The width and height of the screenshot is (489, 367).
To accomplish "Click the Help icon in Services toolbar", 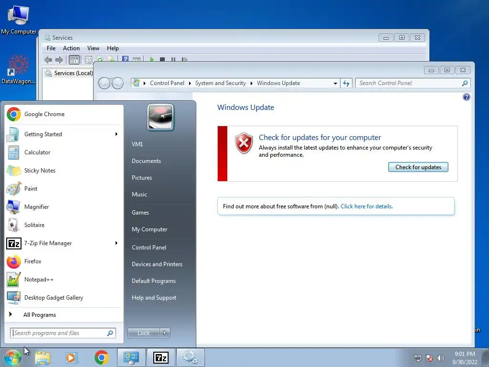I will 126,59.
